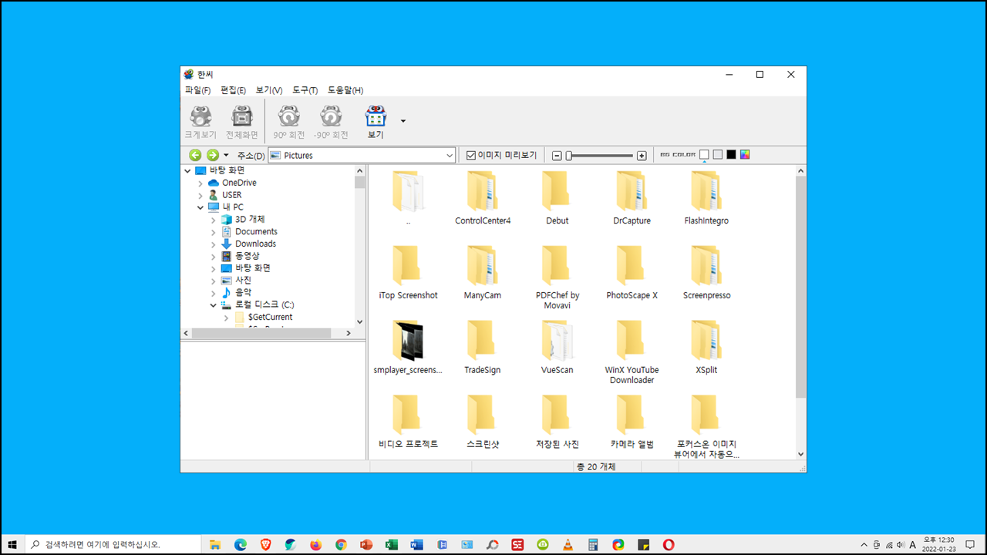
Task: Select the white background color swatch
Action: (704, 155)
